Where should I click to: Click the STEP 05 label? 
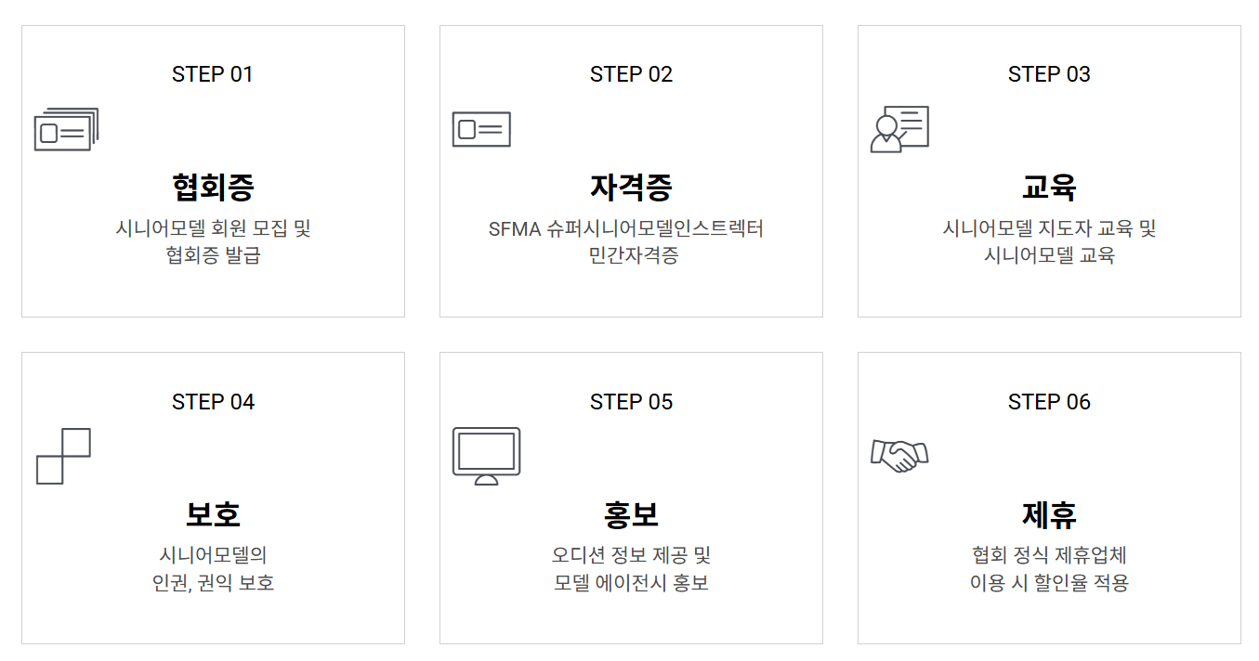coord(631,402)
